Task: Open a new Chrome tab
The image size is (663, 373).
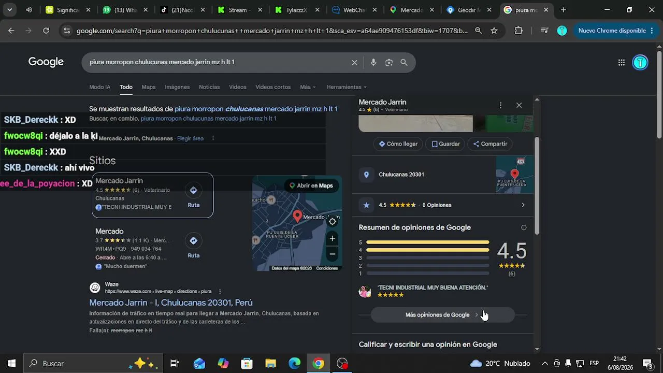Action: [x=564, y=10]
